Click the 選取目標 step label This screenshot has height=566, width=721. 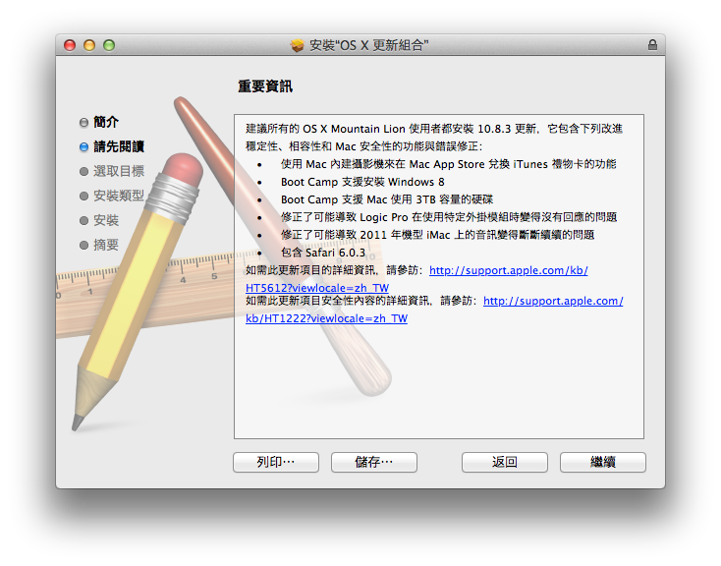click(119, 171)
